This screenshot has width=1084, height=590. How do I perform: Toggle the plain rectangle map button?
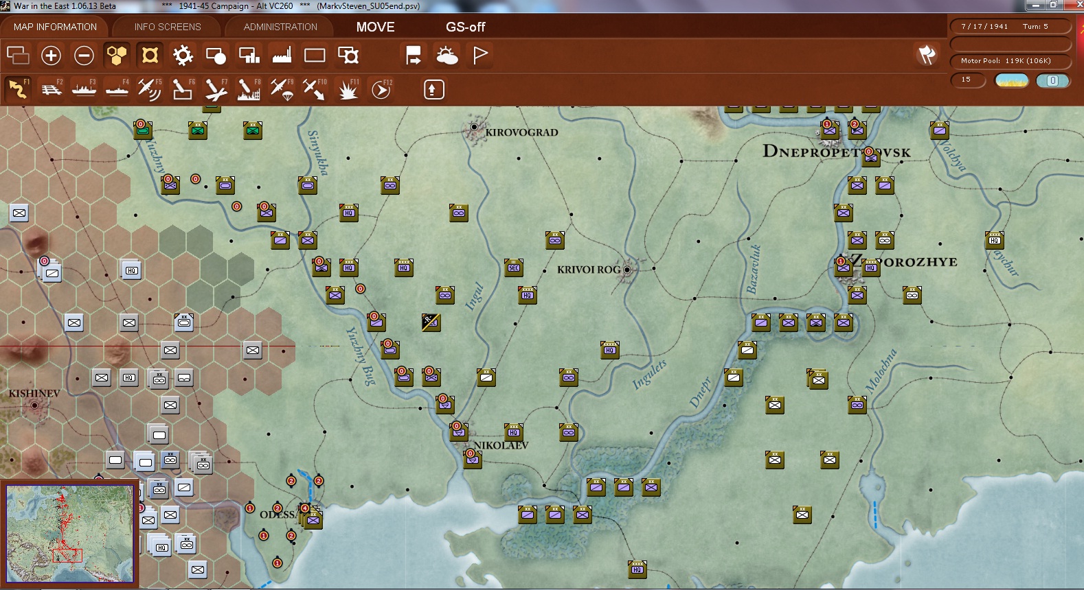(315, 55)
